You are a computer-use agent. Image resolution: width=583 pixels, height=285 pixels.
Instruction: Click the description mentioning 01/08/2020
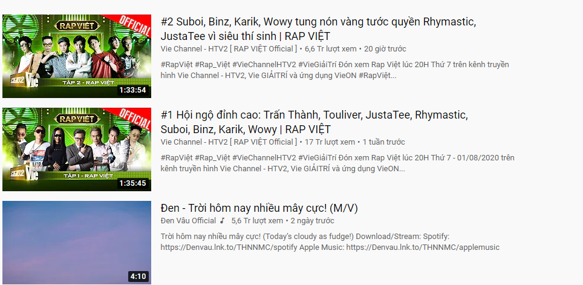tap(337, 163)
